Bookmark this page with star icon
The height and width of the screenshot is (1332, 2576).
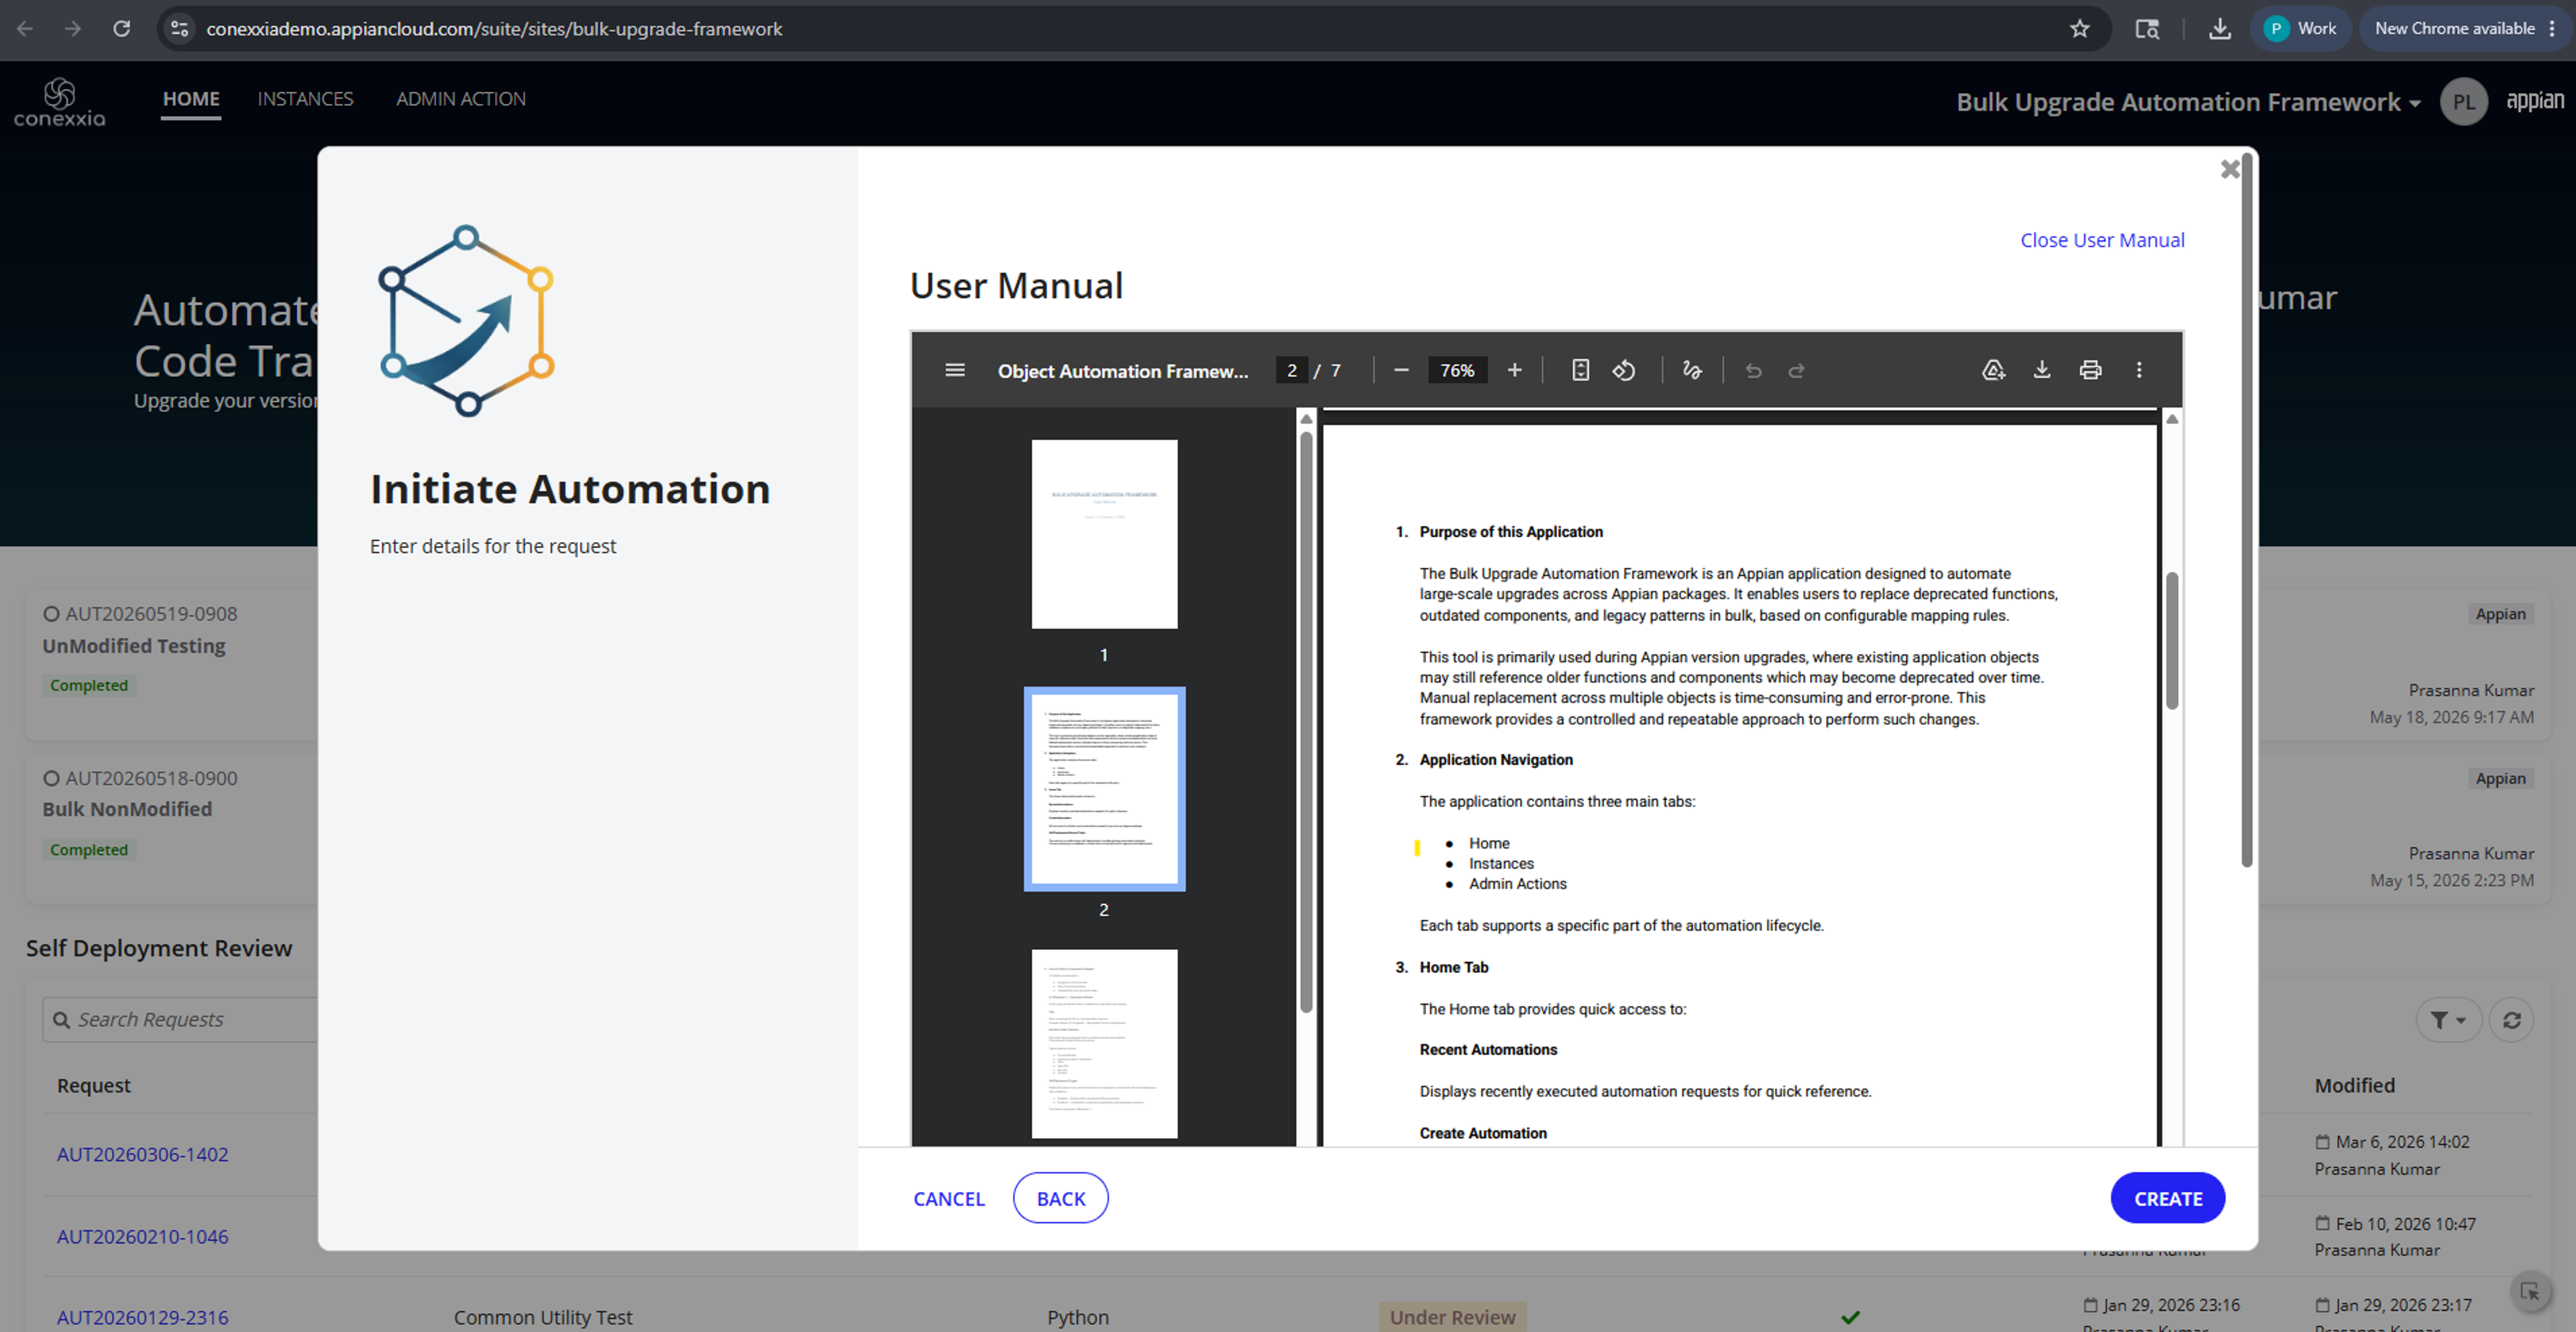tap(2080, 28)
